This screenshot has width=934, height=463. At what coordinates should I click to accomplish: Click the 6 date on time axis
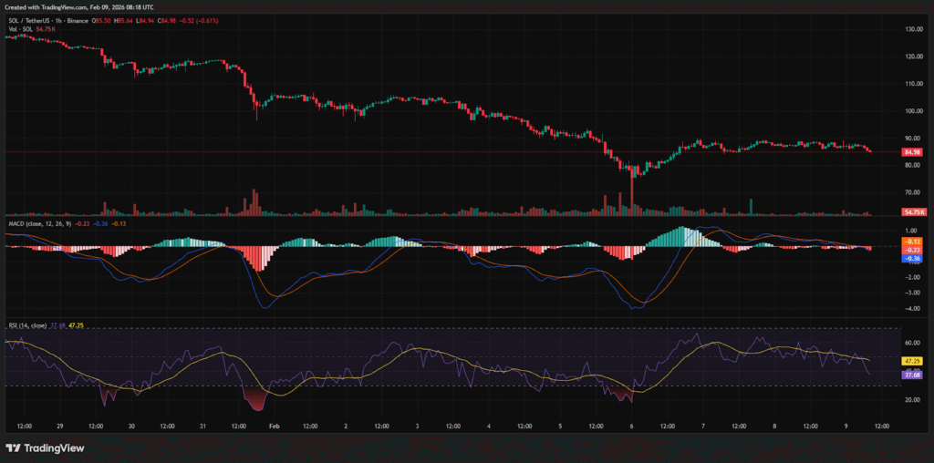point(630,425)
